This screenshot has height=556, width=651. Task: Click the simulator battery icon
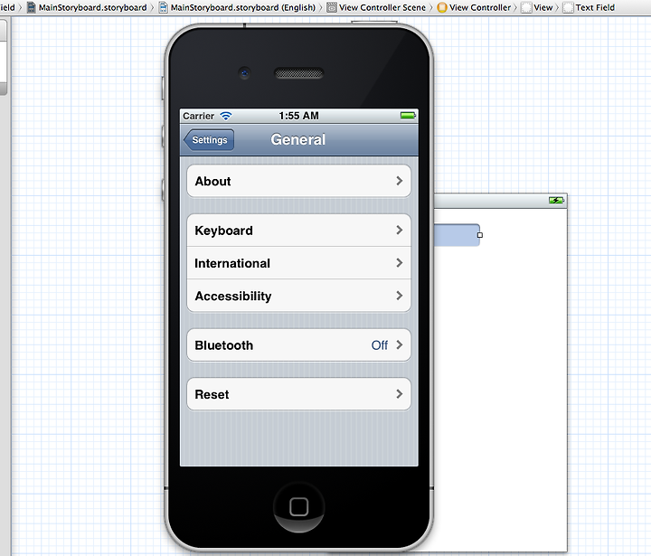(408, 116)
